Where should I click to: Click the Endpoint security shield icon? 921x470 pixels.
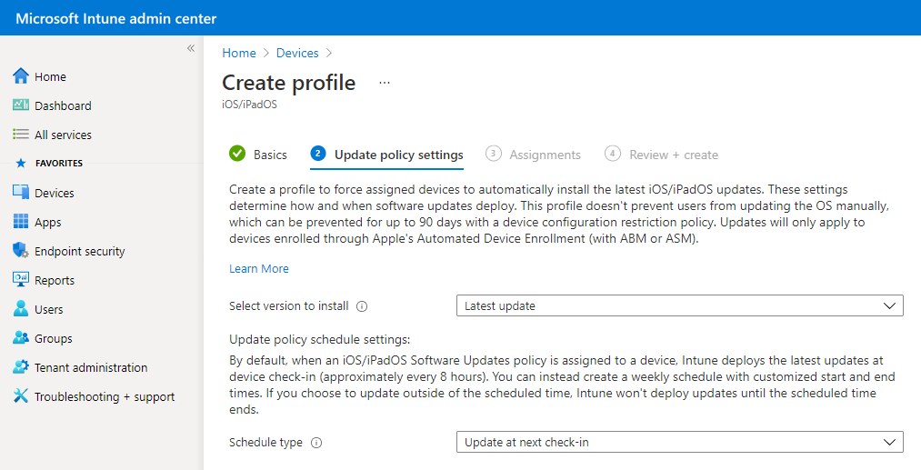click(x=21, y=251)
